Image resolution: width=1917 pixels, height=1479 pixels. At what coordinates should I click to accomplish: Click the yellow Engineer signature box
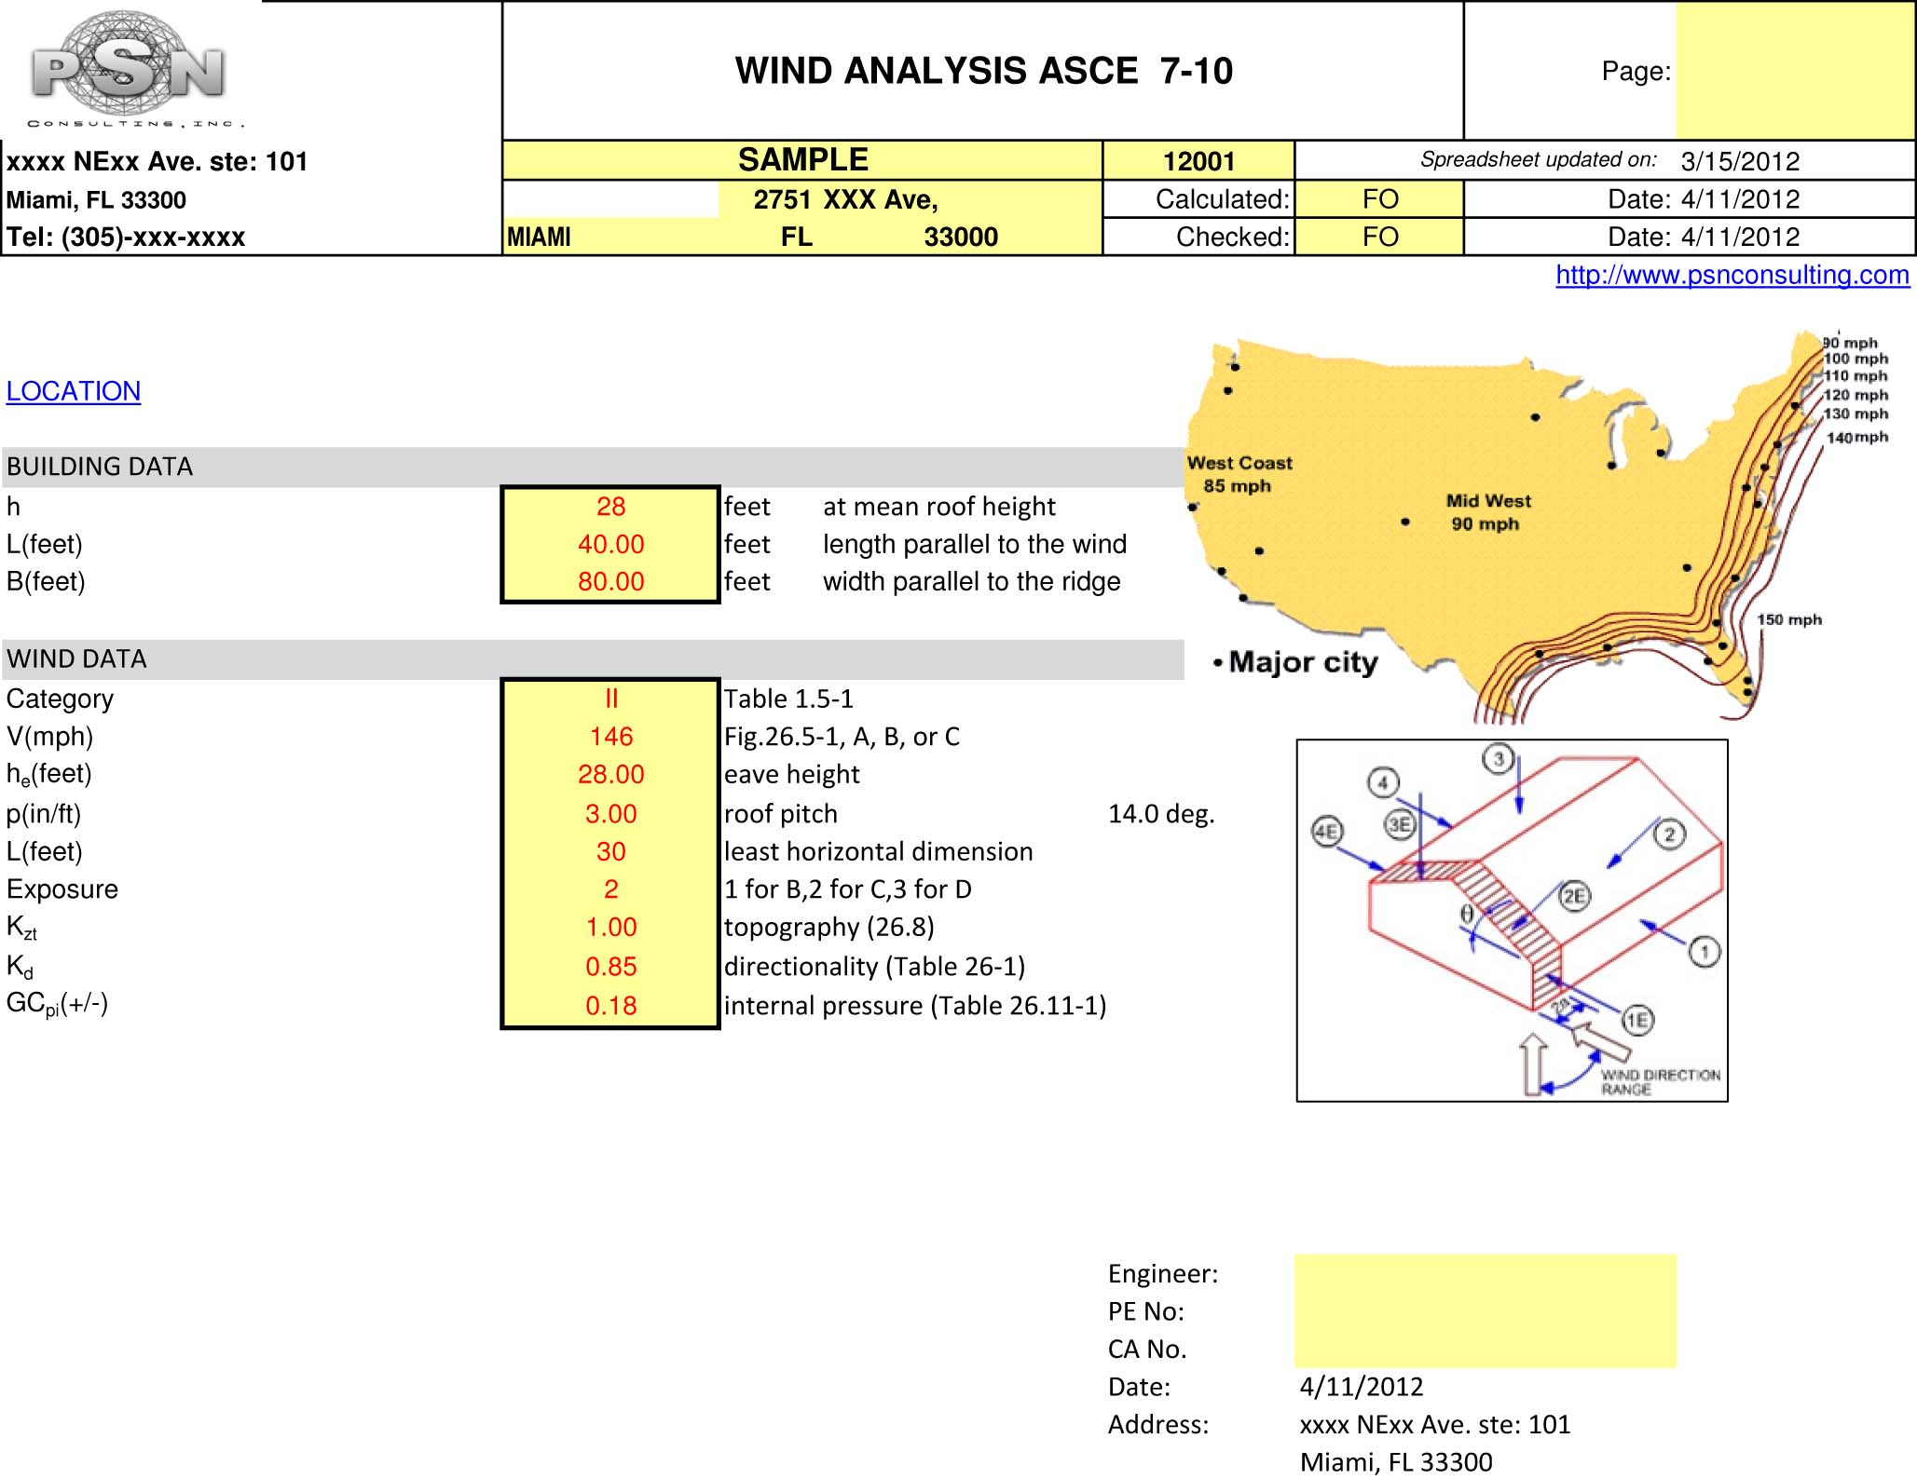pyautogui.click(x=1485, y=1310)
